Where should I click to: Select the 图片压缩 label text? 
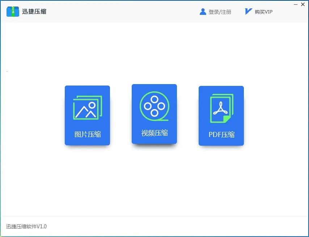pyautogui.click(x=87, y=134)
